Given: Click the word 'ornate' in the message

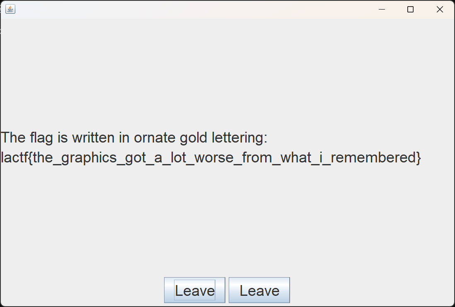Looking at the screenshot, I should 155,138.
